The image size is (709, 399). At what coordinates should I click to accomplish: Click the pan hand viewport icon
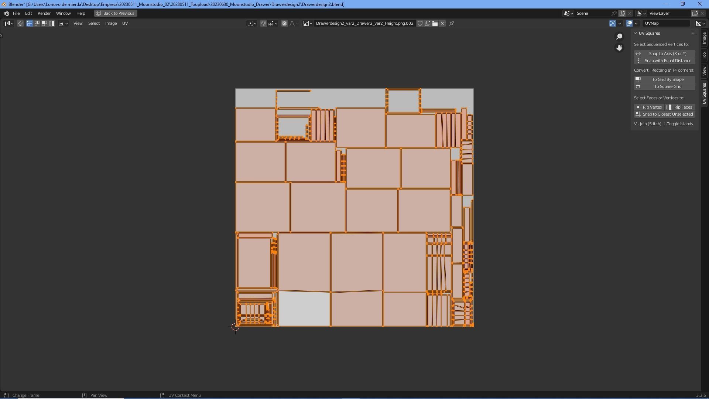click(619, 48)
